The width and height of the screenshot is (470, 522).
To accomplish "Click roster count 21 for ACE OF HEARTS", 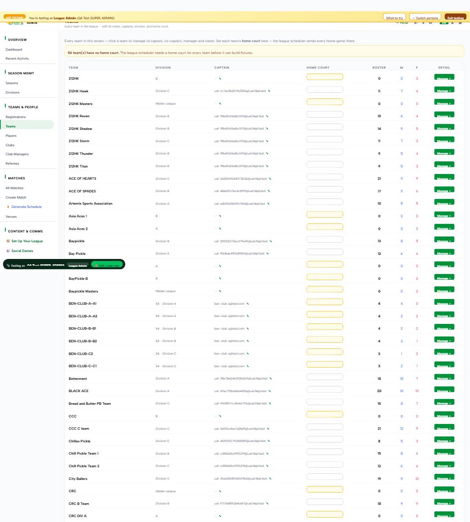I will 379,178.
